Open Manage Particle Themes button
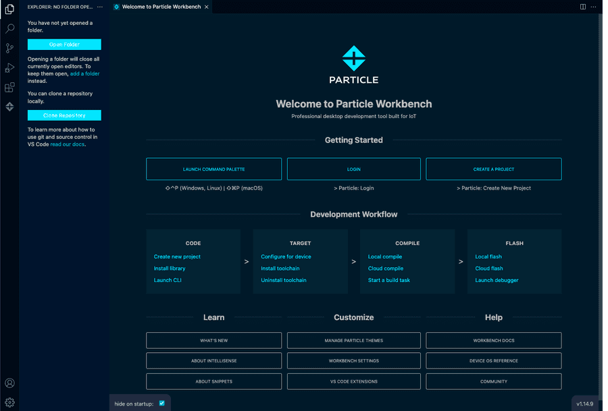This screenshot has height=411, width=608. click(x=353, y=341)
